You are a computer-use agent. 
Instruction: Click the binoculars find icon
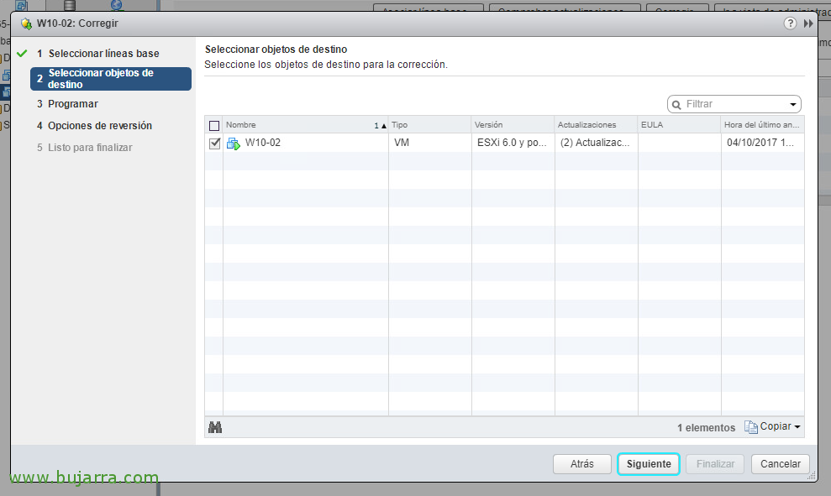[x=215, y=427]
